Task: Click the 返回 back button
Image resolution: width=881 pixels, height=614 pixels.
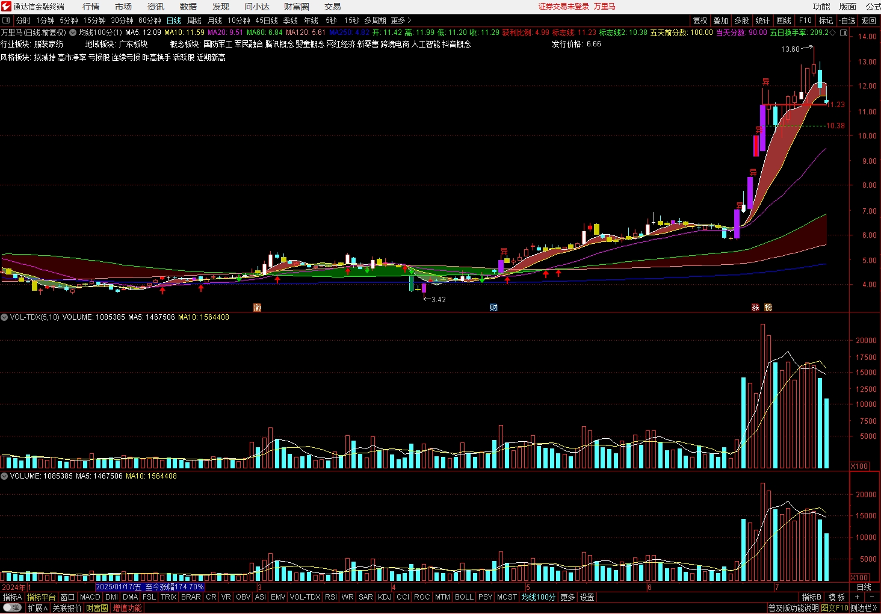Action: 869,20
